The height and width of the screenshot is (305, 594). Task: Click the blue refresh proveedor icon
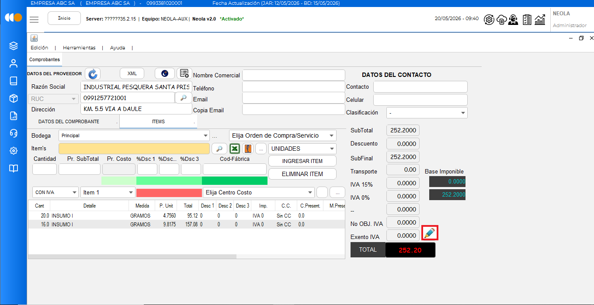(93, 74)
